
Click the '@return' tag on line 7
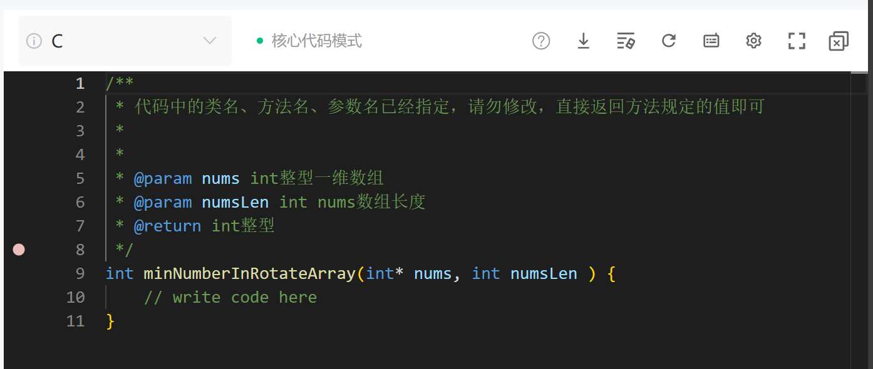pos(168,226)
